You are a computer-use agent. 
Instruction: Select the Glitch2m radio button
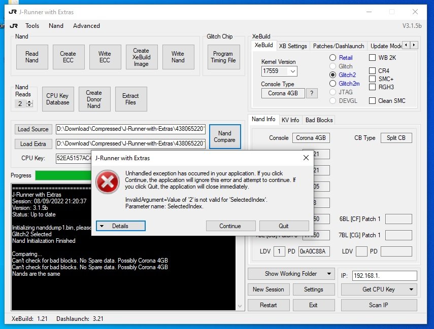[x=332, y=83]
